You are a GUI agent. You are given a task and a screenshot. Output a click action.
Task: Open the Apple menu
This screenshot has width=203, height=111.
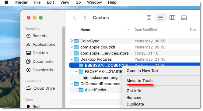click(6, 2)
